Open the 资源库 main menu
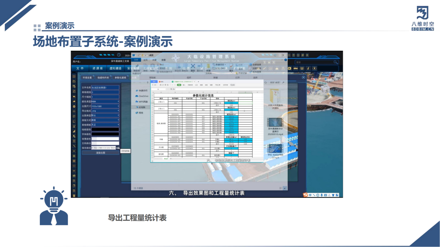This screenshot has height=247, width=440. (98, 69)
